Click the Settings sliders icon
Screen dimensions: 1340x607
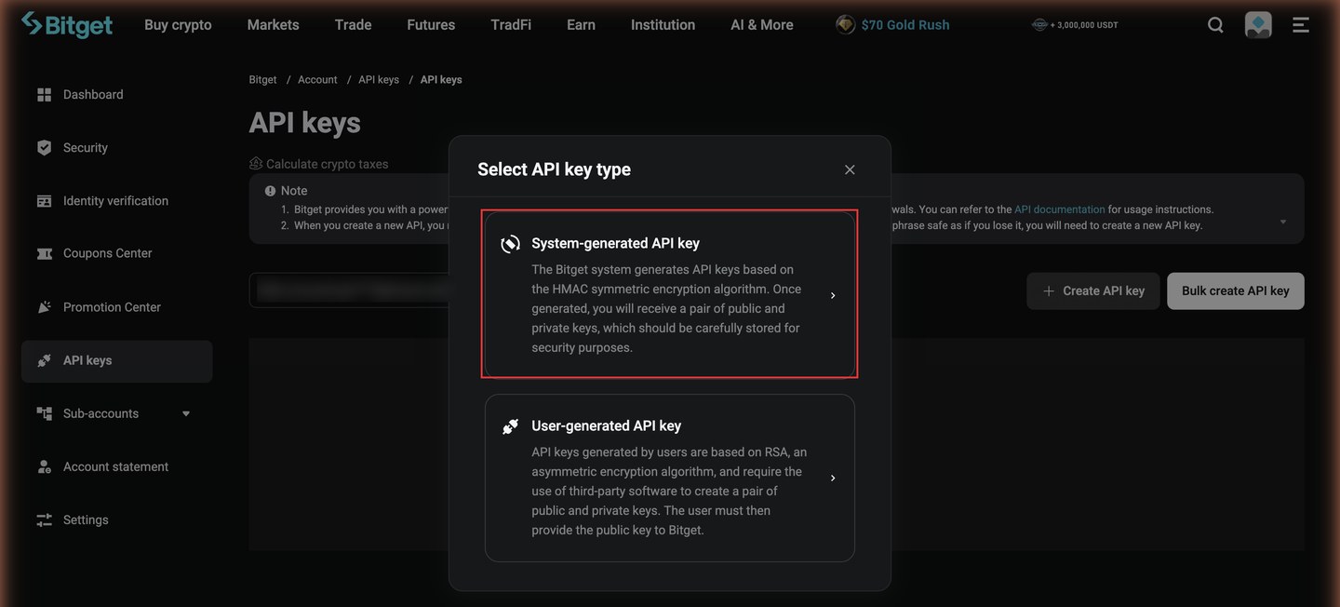(44, 519)
